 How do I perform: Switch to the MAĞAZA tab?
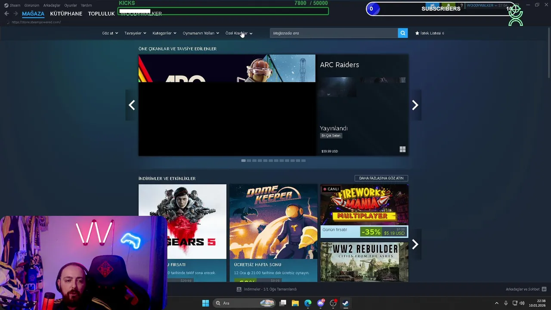click(x=33, y=13)
